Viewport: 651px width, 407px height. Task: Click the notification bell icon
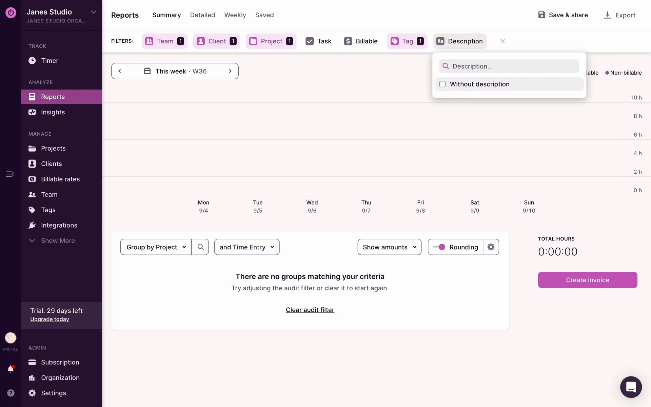point(11,369)
